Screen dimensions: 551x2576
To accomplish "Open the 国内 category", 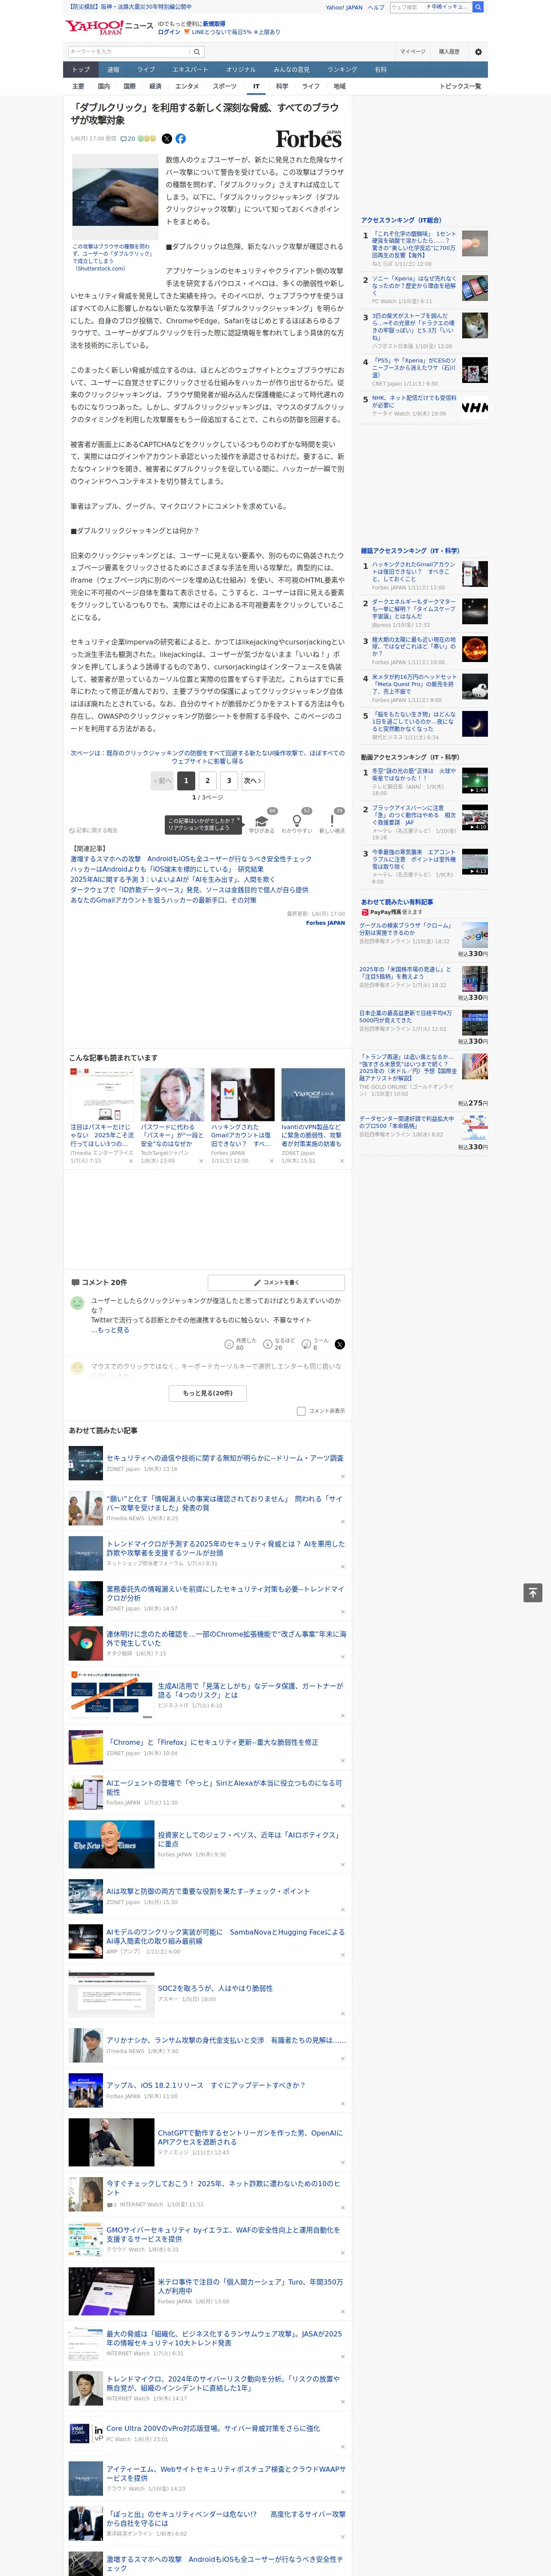I will click(104, 86).
